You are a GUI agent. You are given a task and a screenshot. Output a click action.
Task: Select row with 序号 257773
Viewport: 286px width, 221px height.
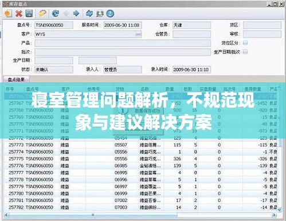point(140,145)
